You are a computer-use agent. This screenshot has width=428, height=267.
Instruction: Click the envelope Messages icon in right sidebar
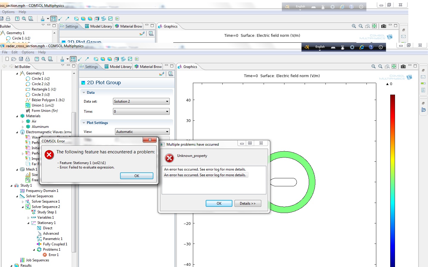click(x=423, y=77)
